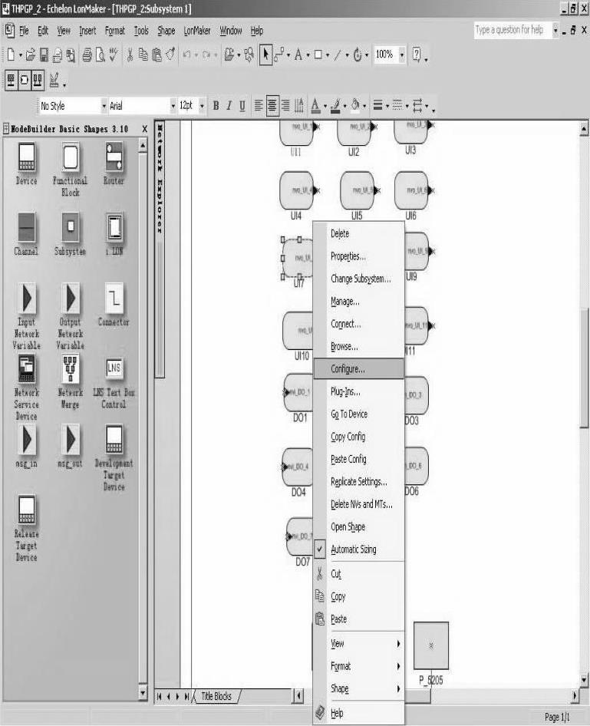Choose Properties... from context menu
This screenshot has height=726, width=590.
[x=358, y=256]
